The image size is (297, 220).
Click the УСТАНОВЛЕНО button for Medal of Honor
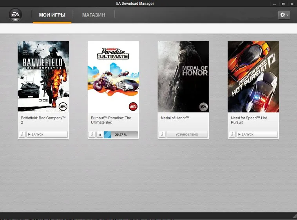pyautogui.click(x=187, y=134)
